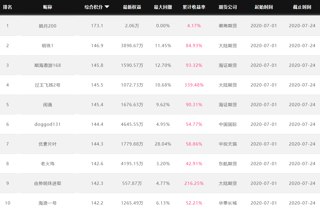
Task: Click return rate 90.31%
Action: (x=194, y=105)
